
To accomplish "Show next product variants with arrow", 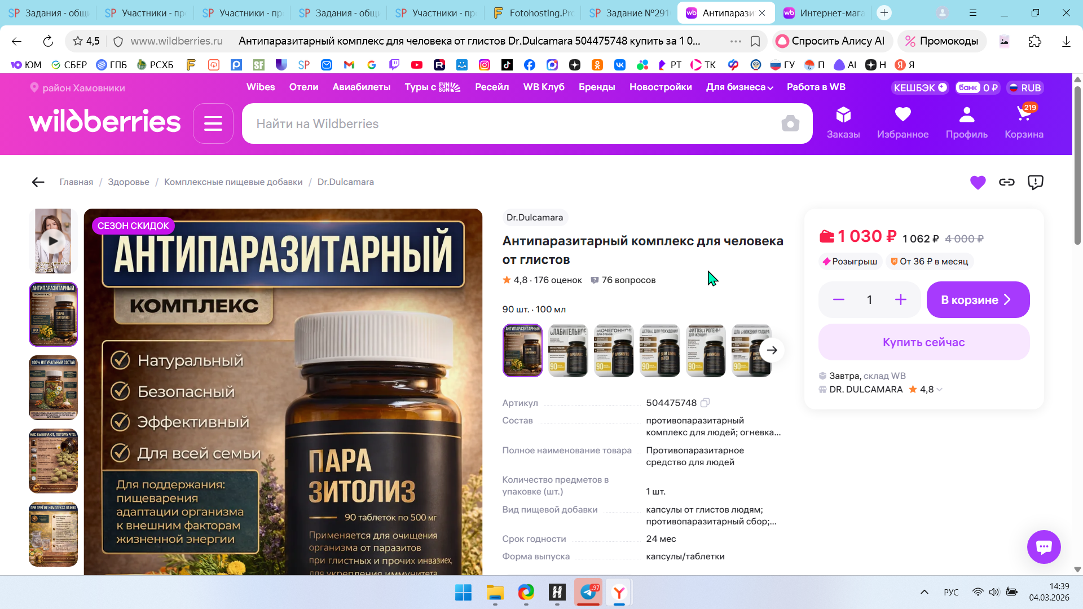I will (x=772, y=350).
